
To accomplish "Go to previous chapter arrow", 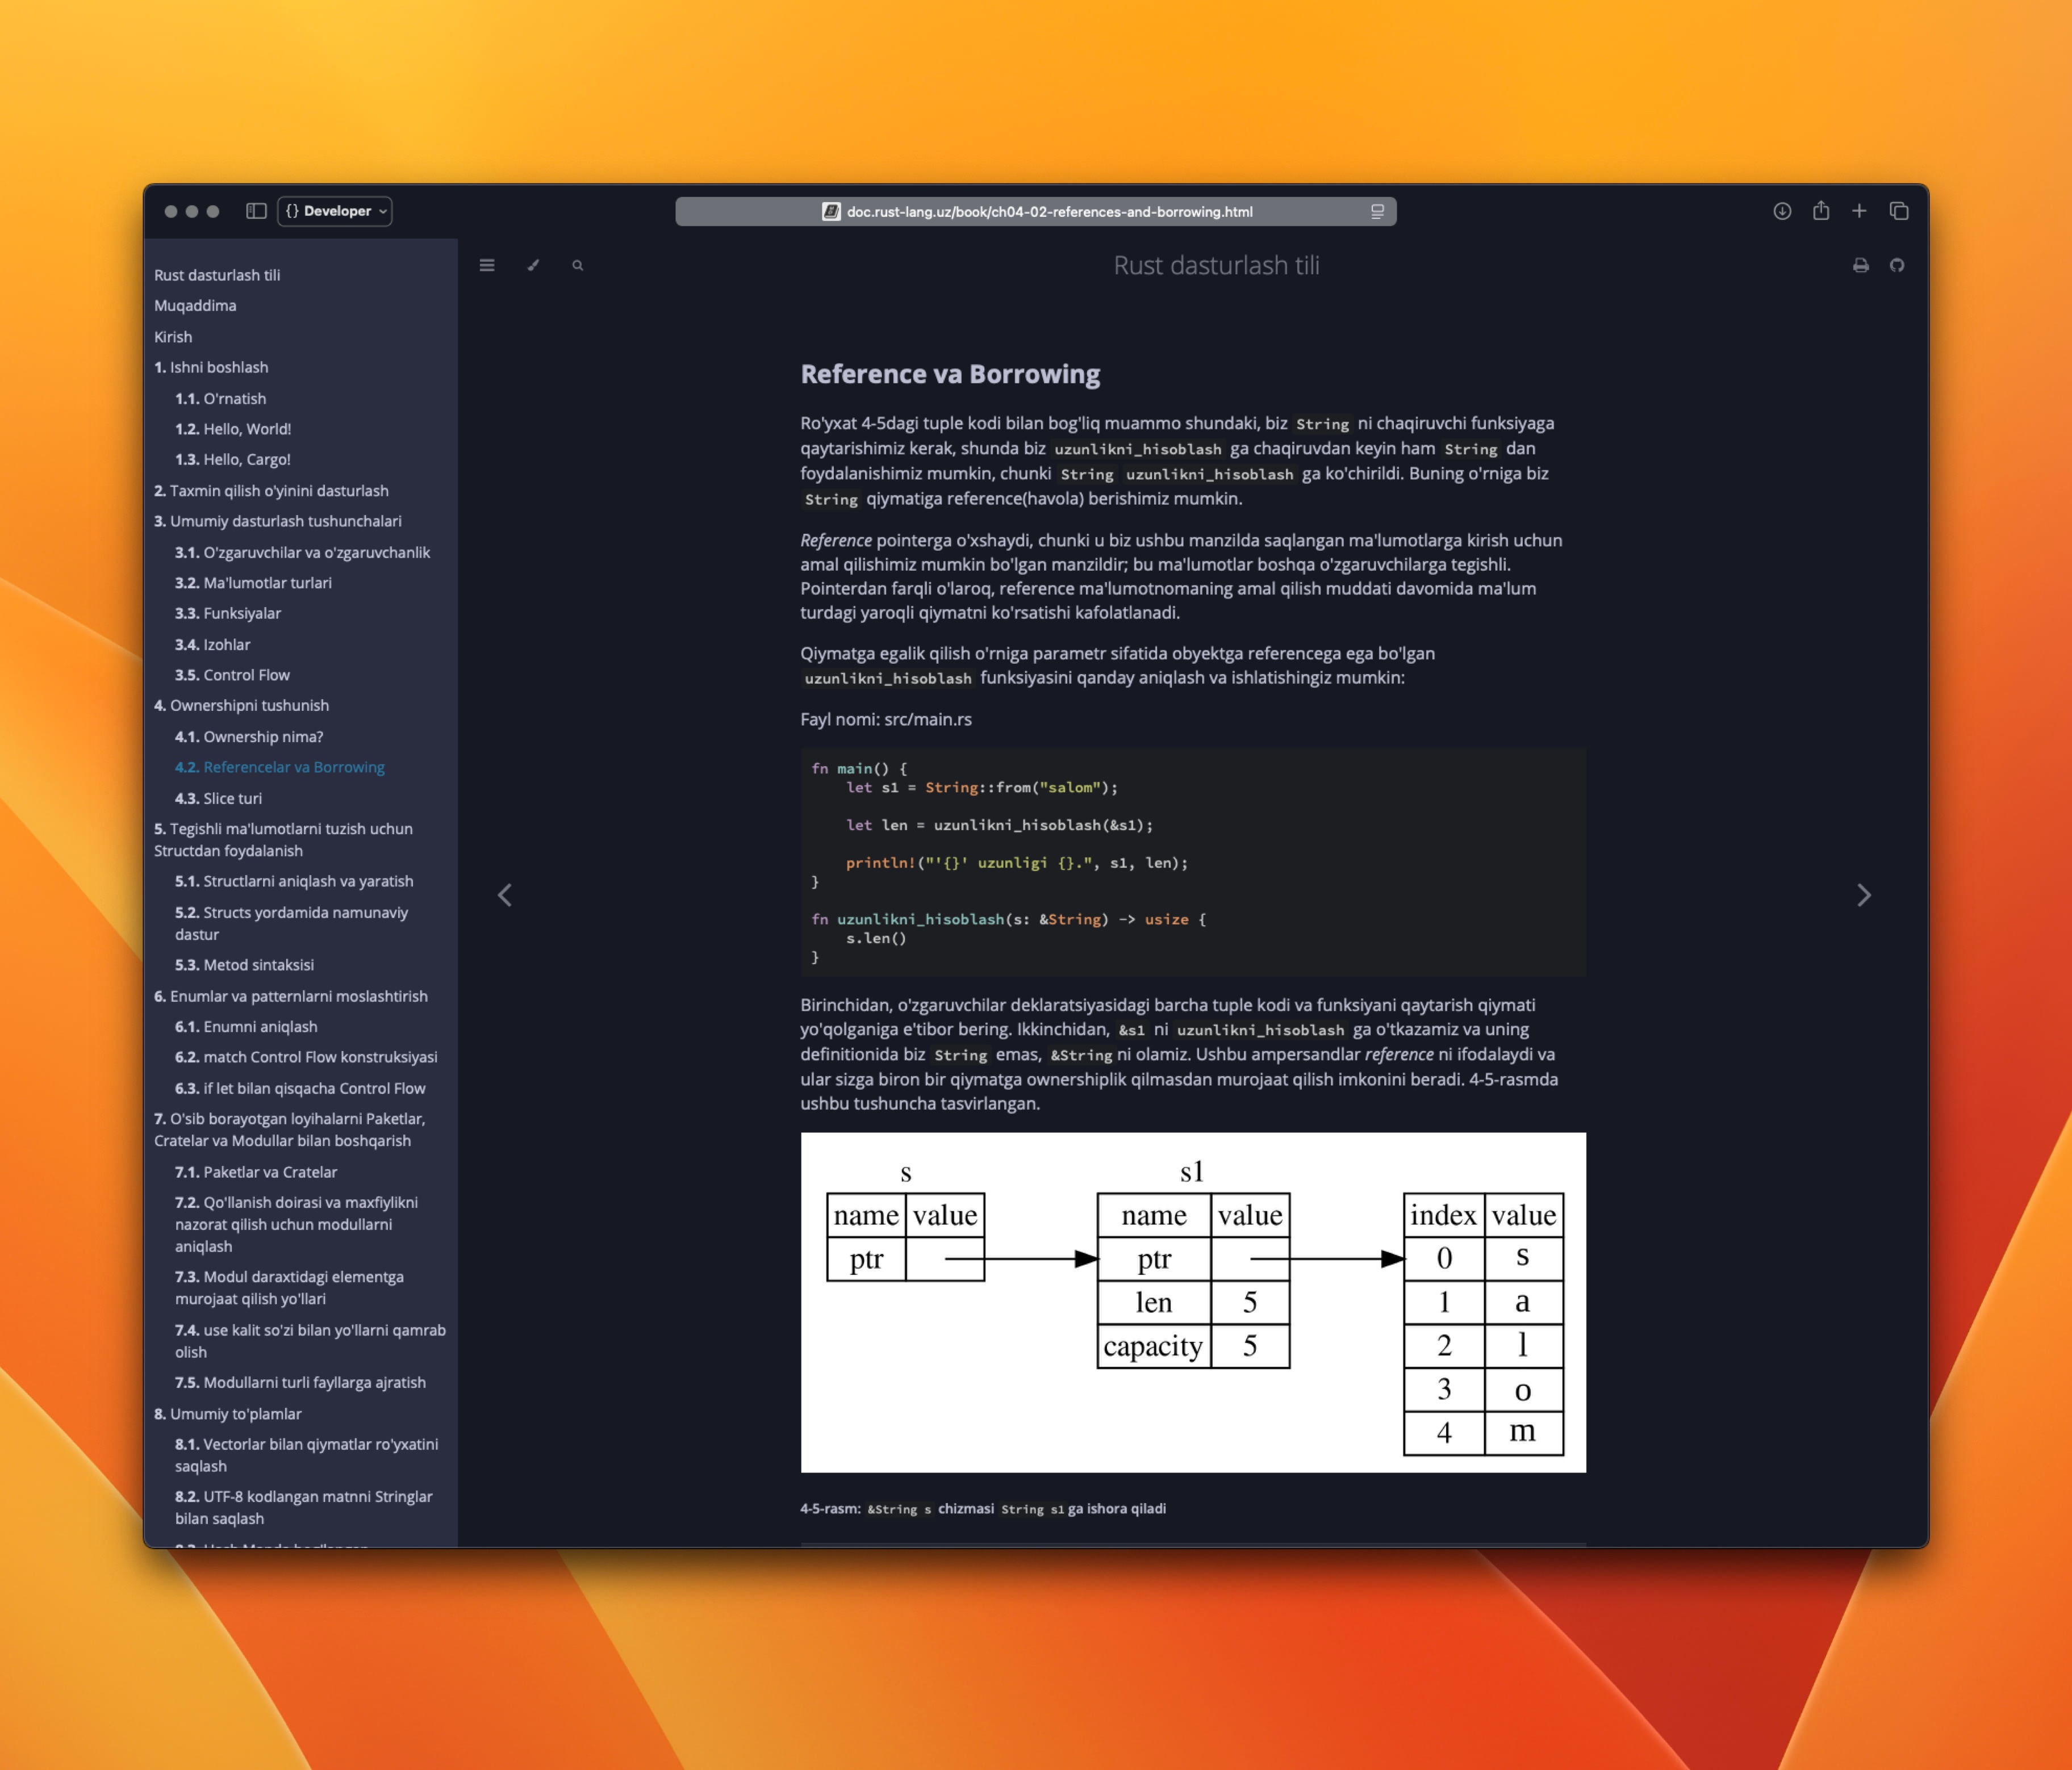I will [x=505, y=895].
